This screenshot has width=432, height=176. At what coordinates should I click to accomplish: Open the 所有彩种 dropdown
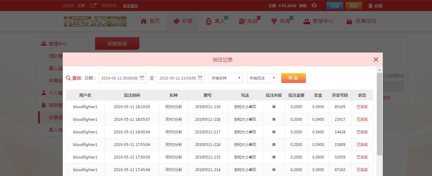226,78
